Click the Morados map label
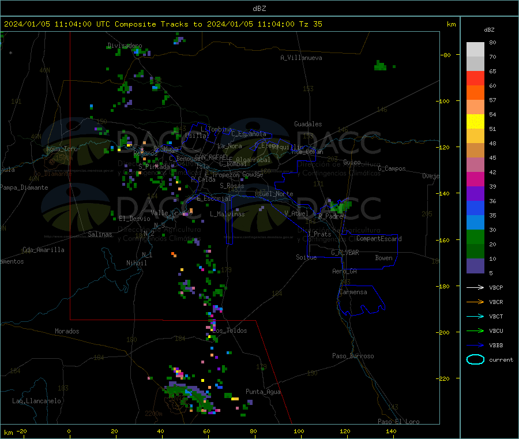The width and height of the screenshot is (519, 439). [x=67, y=331]
